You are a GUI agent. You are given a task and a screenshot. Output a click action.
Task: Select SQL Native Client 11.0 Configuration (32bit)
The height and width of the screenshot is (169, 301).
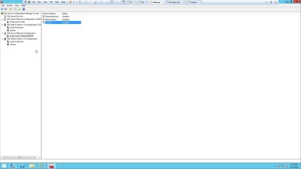click(x=24, y=25)
